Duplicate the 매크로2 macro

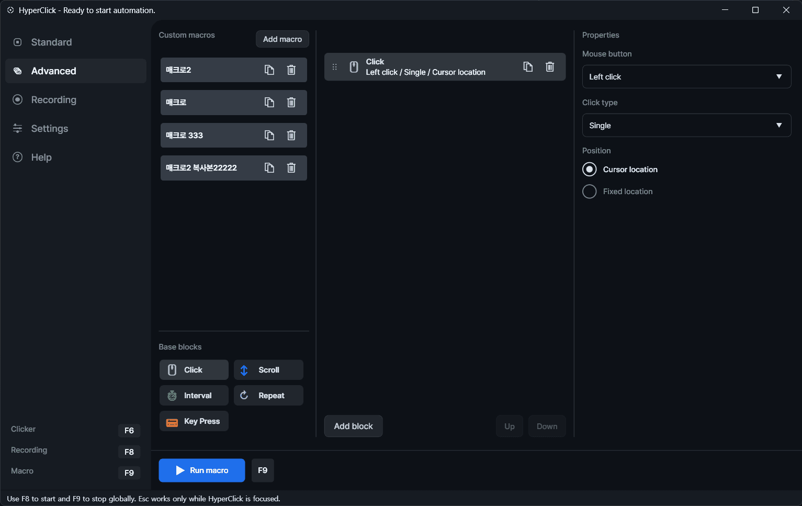(269, 70)
